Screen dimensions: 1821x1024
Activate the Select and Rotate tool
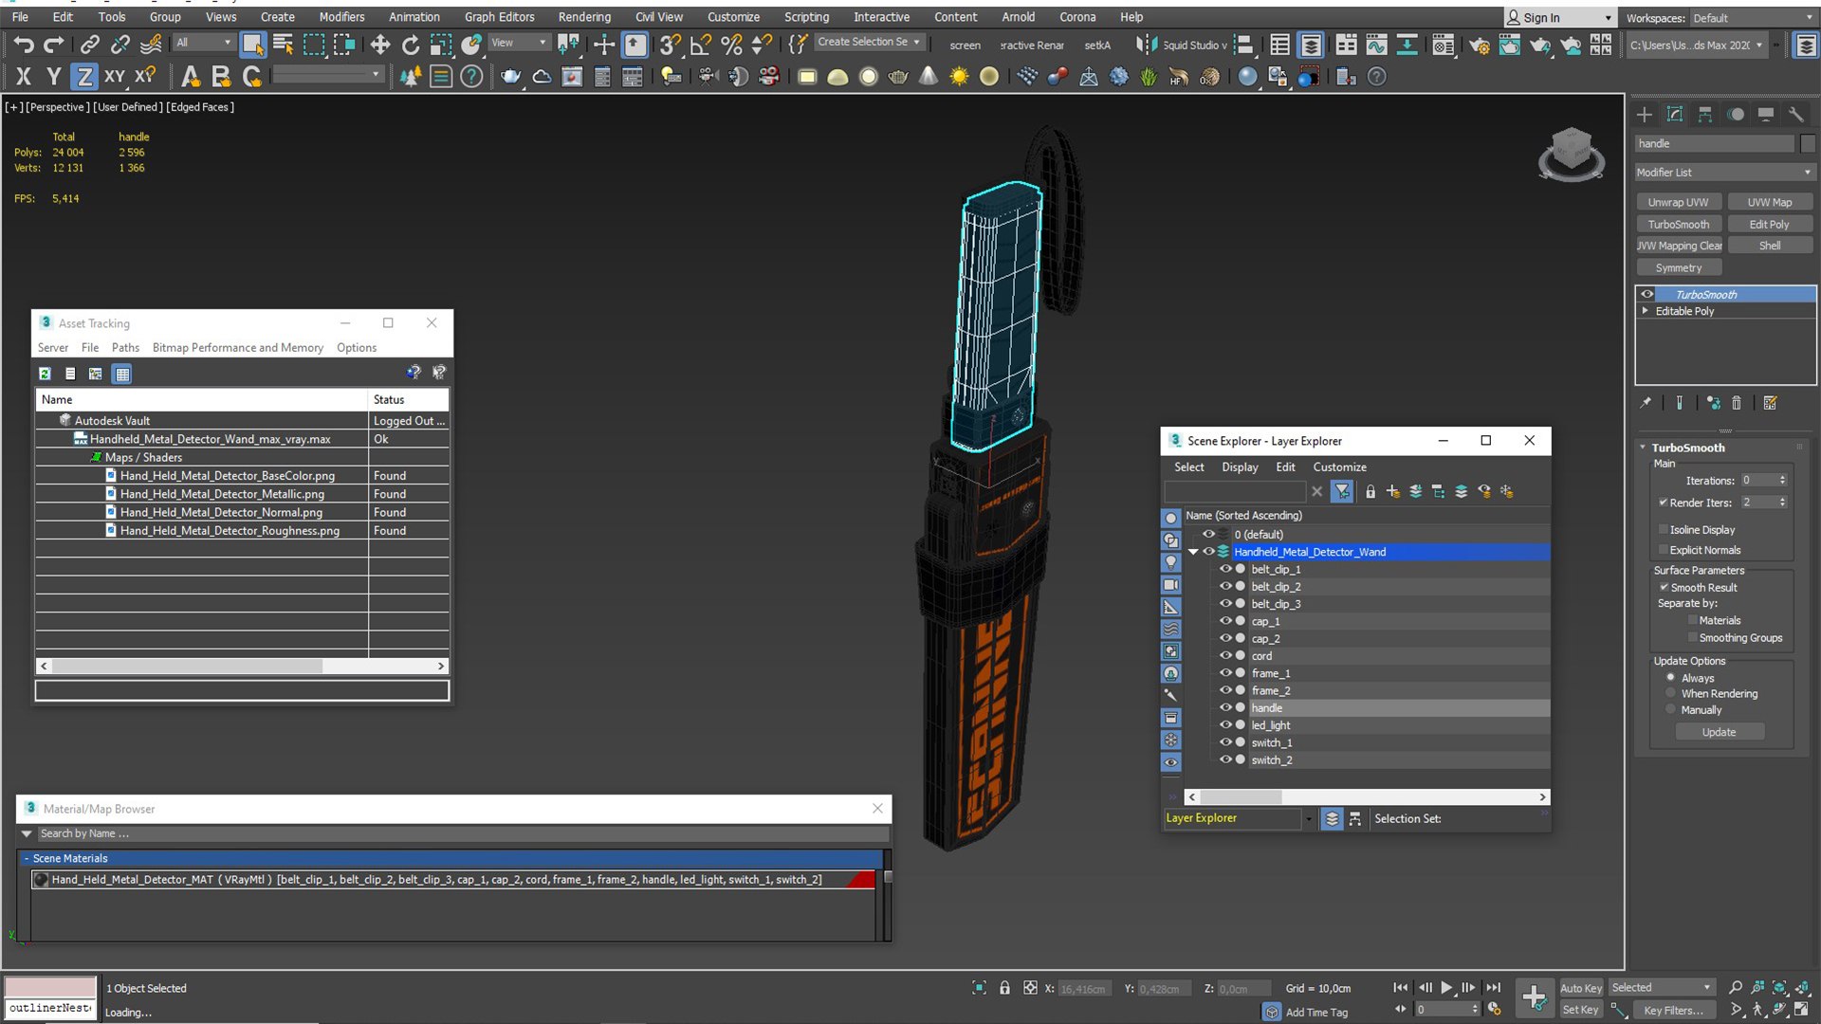click(411, 45)
